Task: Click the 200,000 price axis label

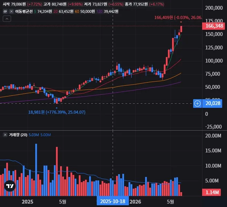Action: [214, 8]
